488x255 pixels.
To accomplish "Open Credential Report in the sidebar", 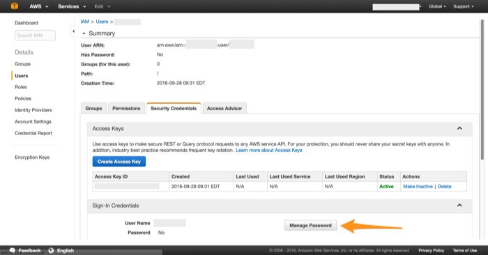I will (x=33, y=133).
